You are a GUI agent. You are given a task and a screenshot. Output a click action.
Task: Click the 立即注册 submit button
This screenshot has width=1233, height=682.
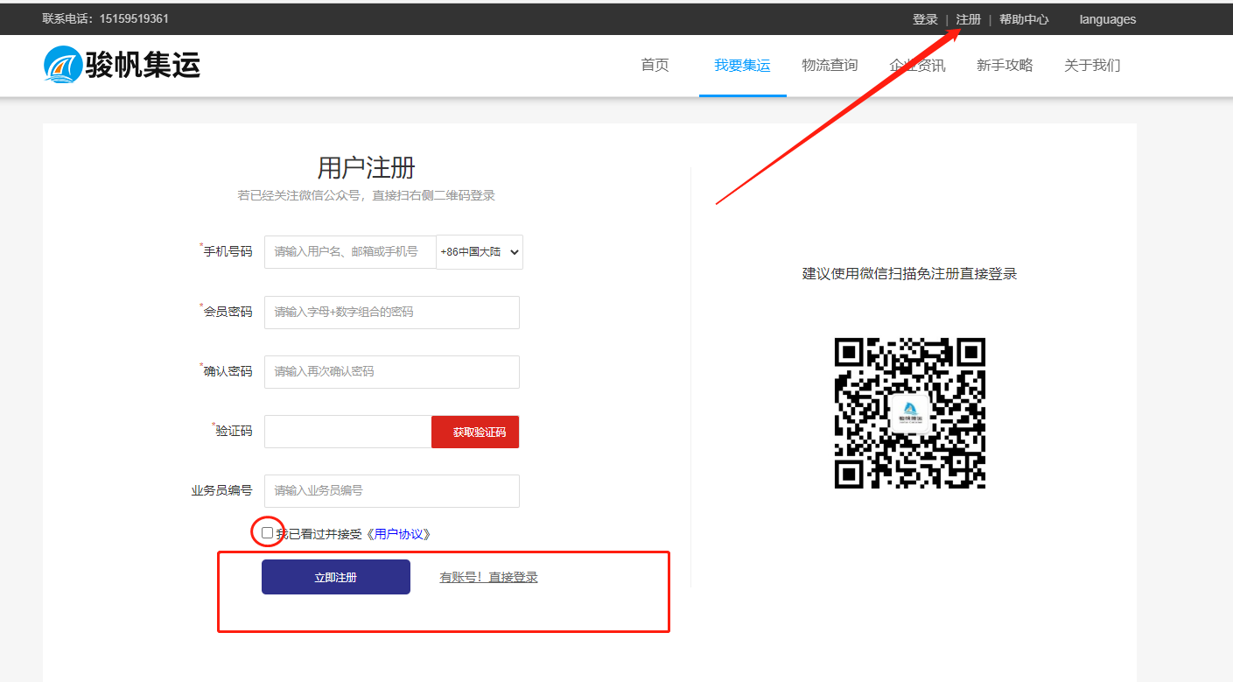tap(336, 577)
